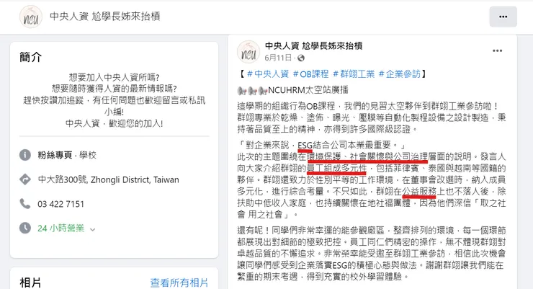Open post author name 中央人資 尬學長姊來抬槓
The height and width of the screenshot is (289, 533).
[313, 45]
